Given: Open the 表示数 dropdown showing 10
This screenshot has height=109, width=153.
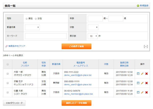Looking at the screenshot, I should (93, 36).
